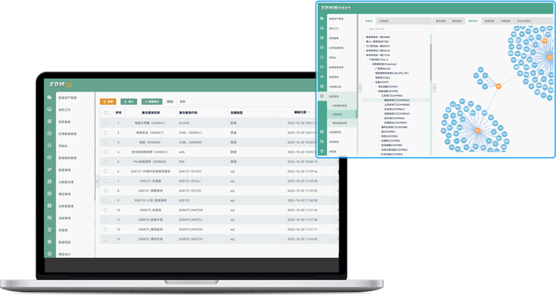Click the database icon beside 主数据管理 in EDM 1.0
The height and width of the screenshot is (295, 556).
49,206
